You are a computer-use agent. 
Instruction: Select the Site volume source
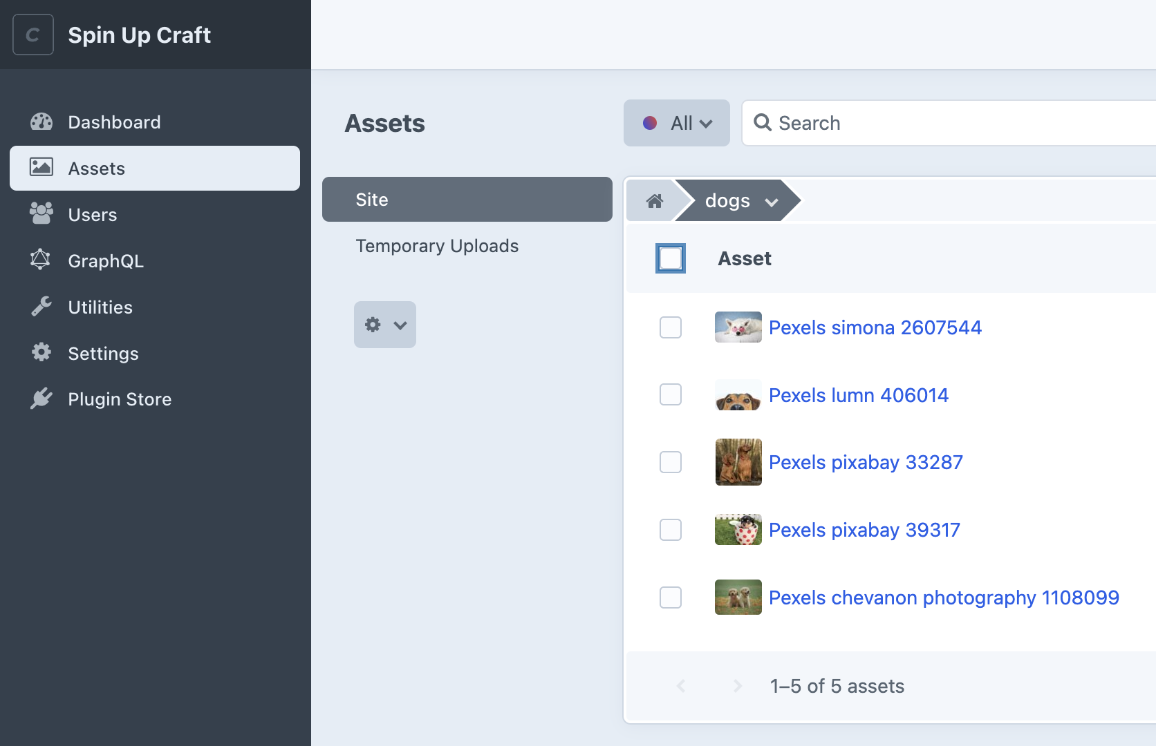pyautogui.click(x=467, y=200)
